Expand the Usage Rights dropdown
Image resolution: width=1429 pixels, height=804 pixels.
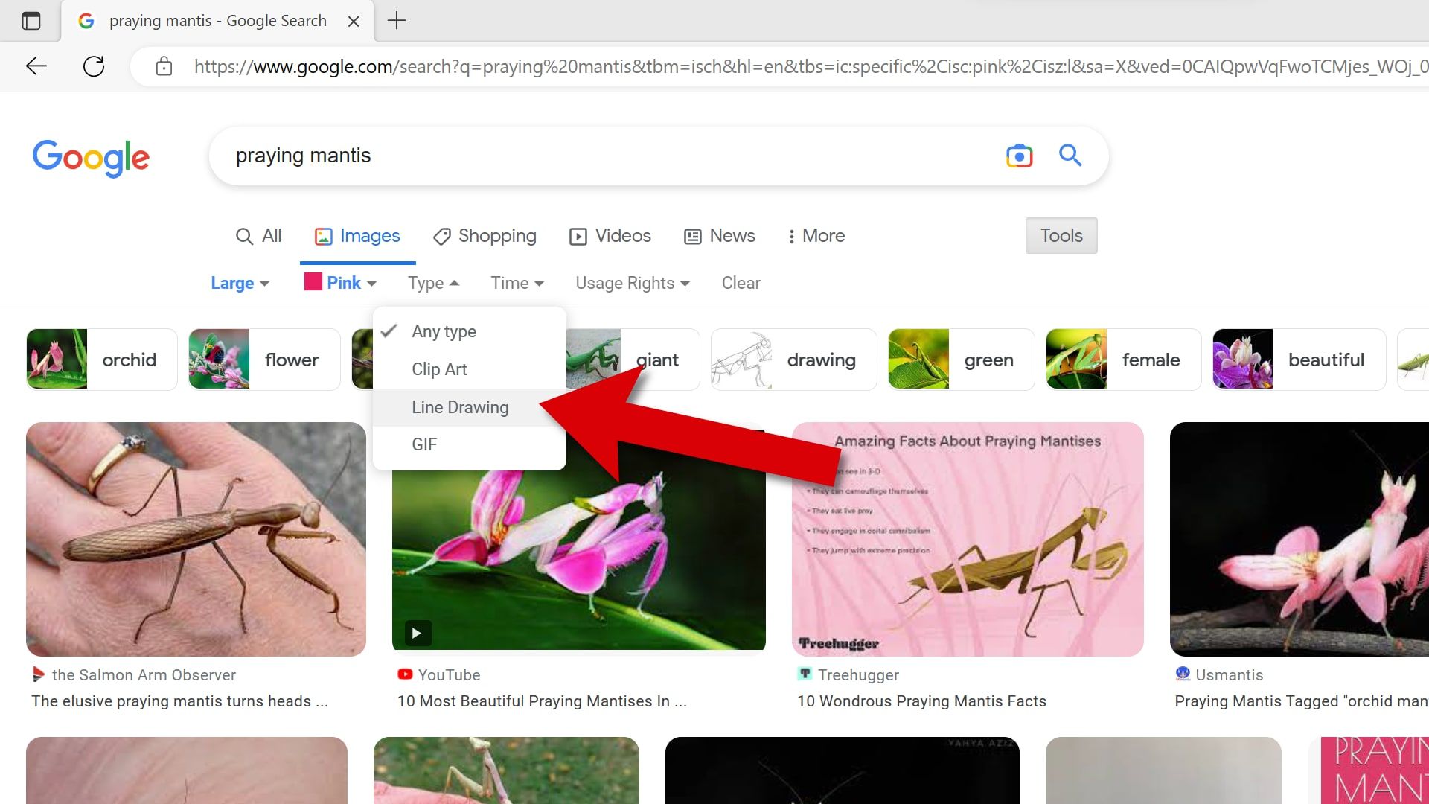click(x=632, y=283)
